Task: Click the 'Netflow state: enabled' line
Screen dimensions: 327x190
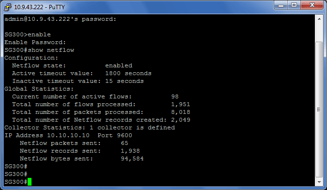Action: click(x=72, y=65)
